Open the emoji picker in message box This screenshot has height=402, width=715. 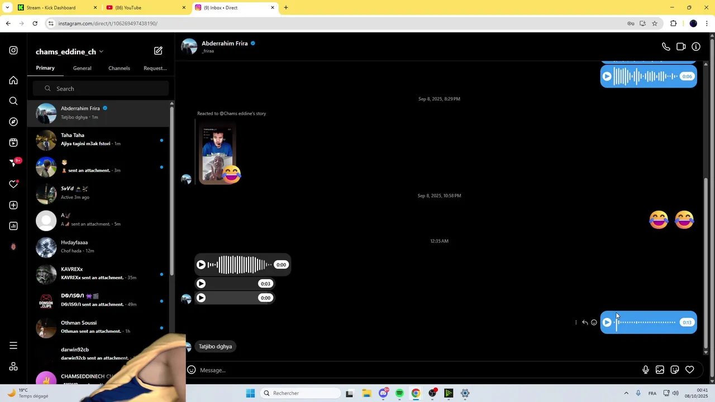(191, 370)
